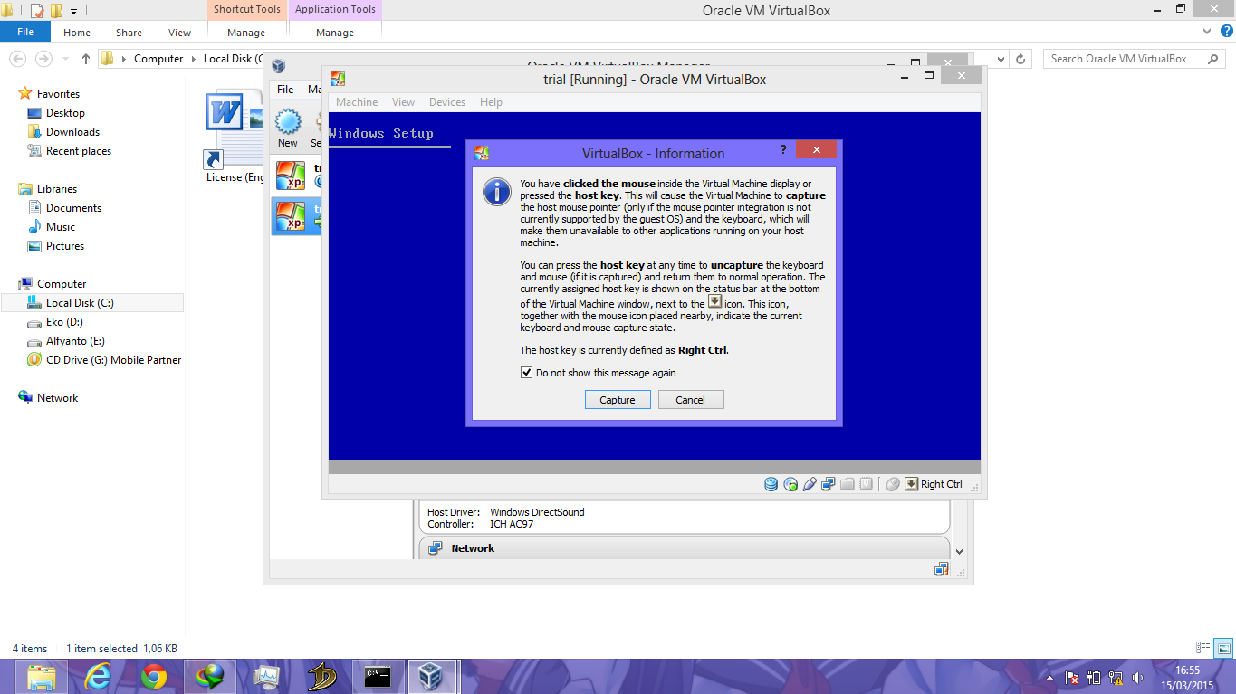The height and width of the screenshot is (694, 1236).
Task: Switch to the Share ribbon tab
Action: 129,33
